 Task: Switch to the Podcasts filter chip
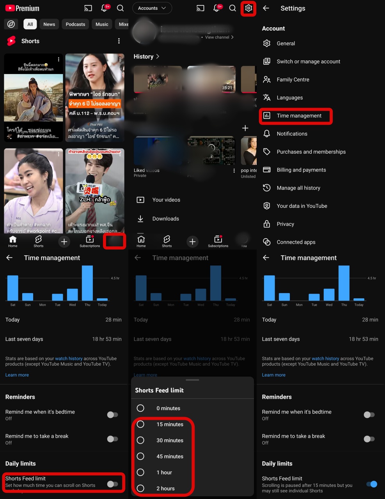pos(75,24)
